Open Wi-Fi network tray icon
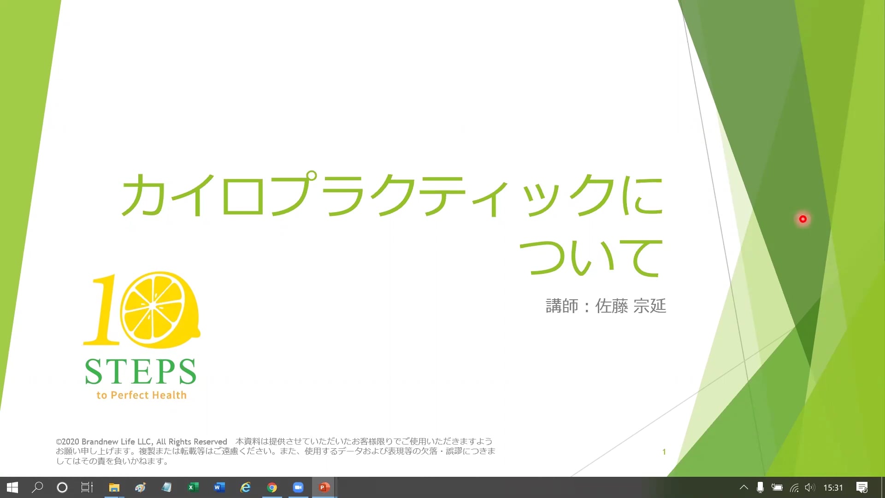 [794, 487]
